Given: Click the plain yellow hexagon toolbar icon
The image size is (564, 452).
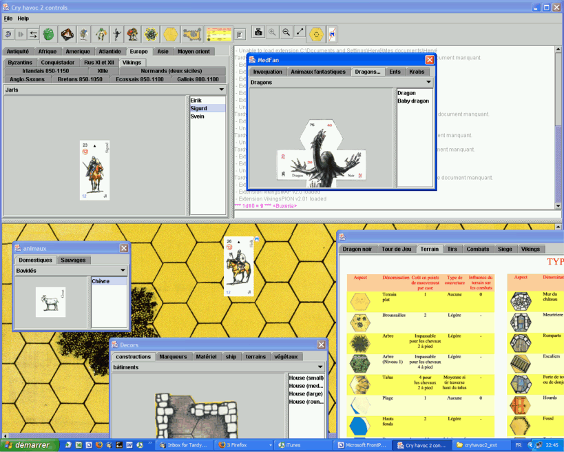Looking at the screenshot, I should coord(171,34).
